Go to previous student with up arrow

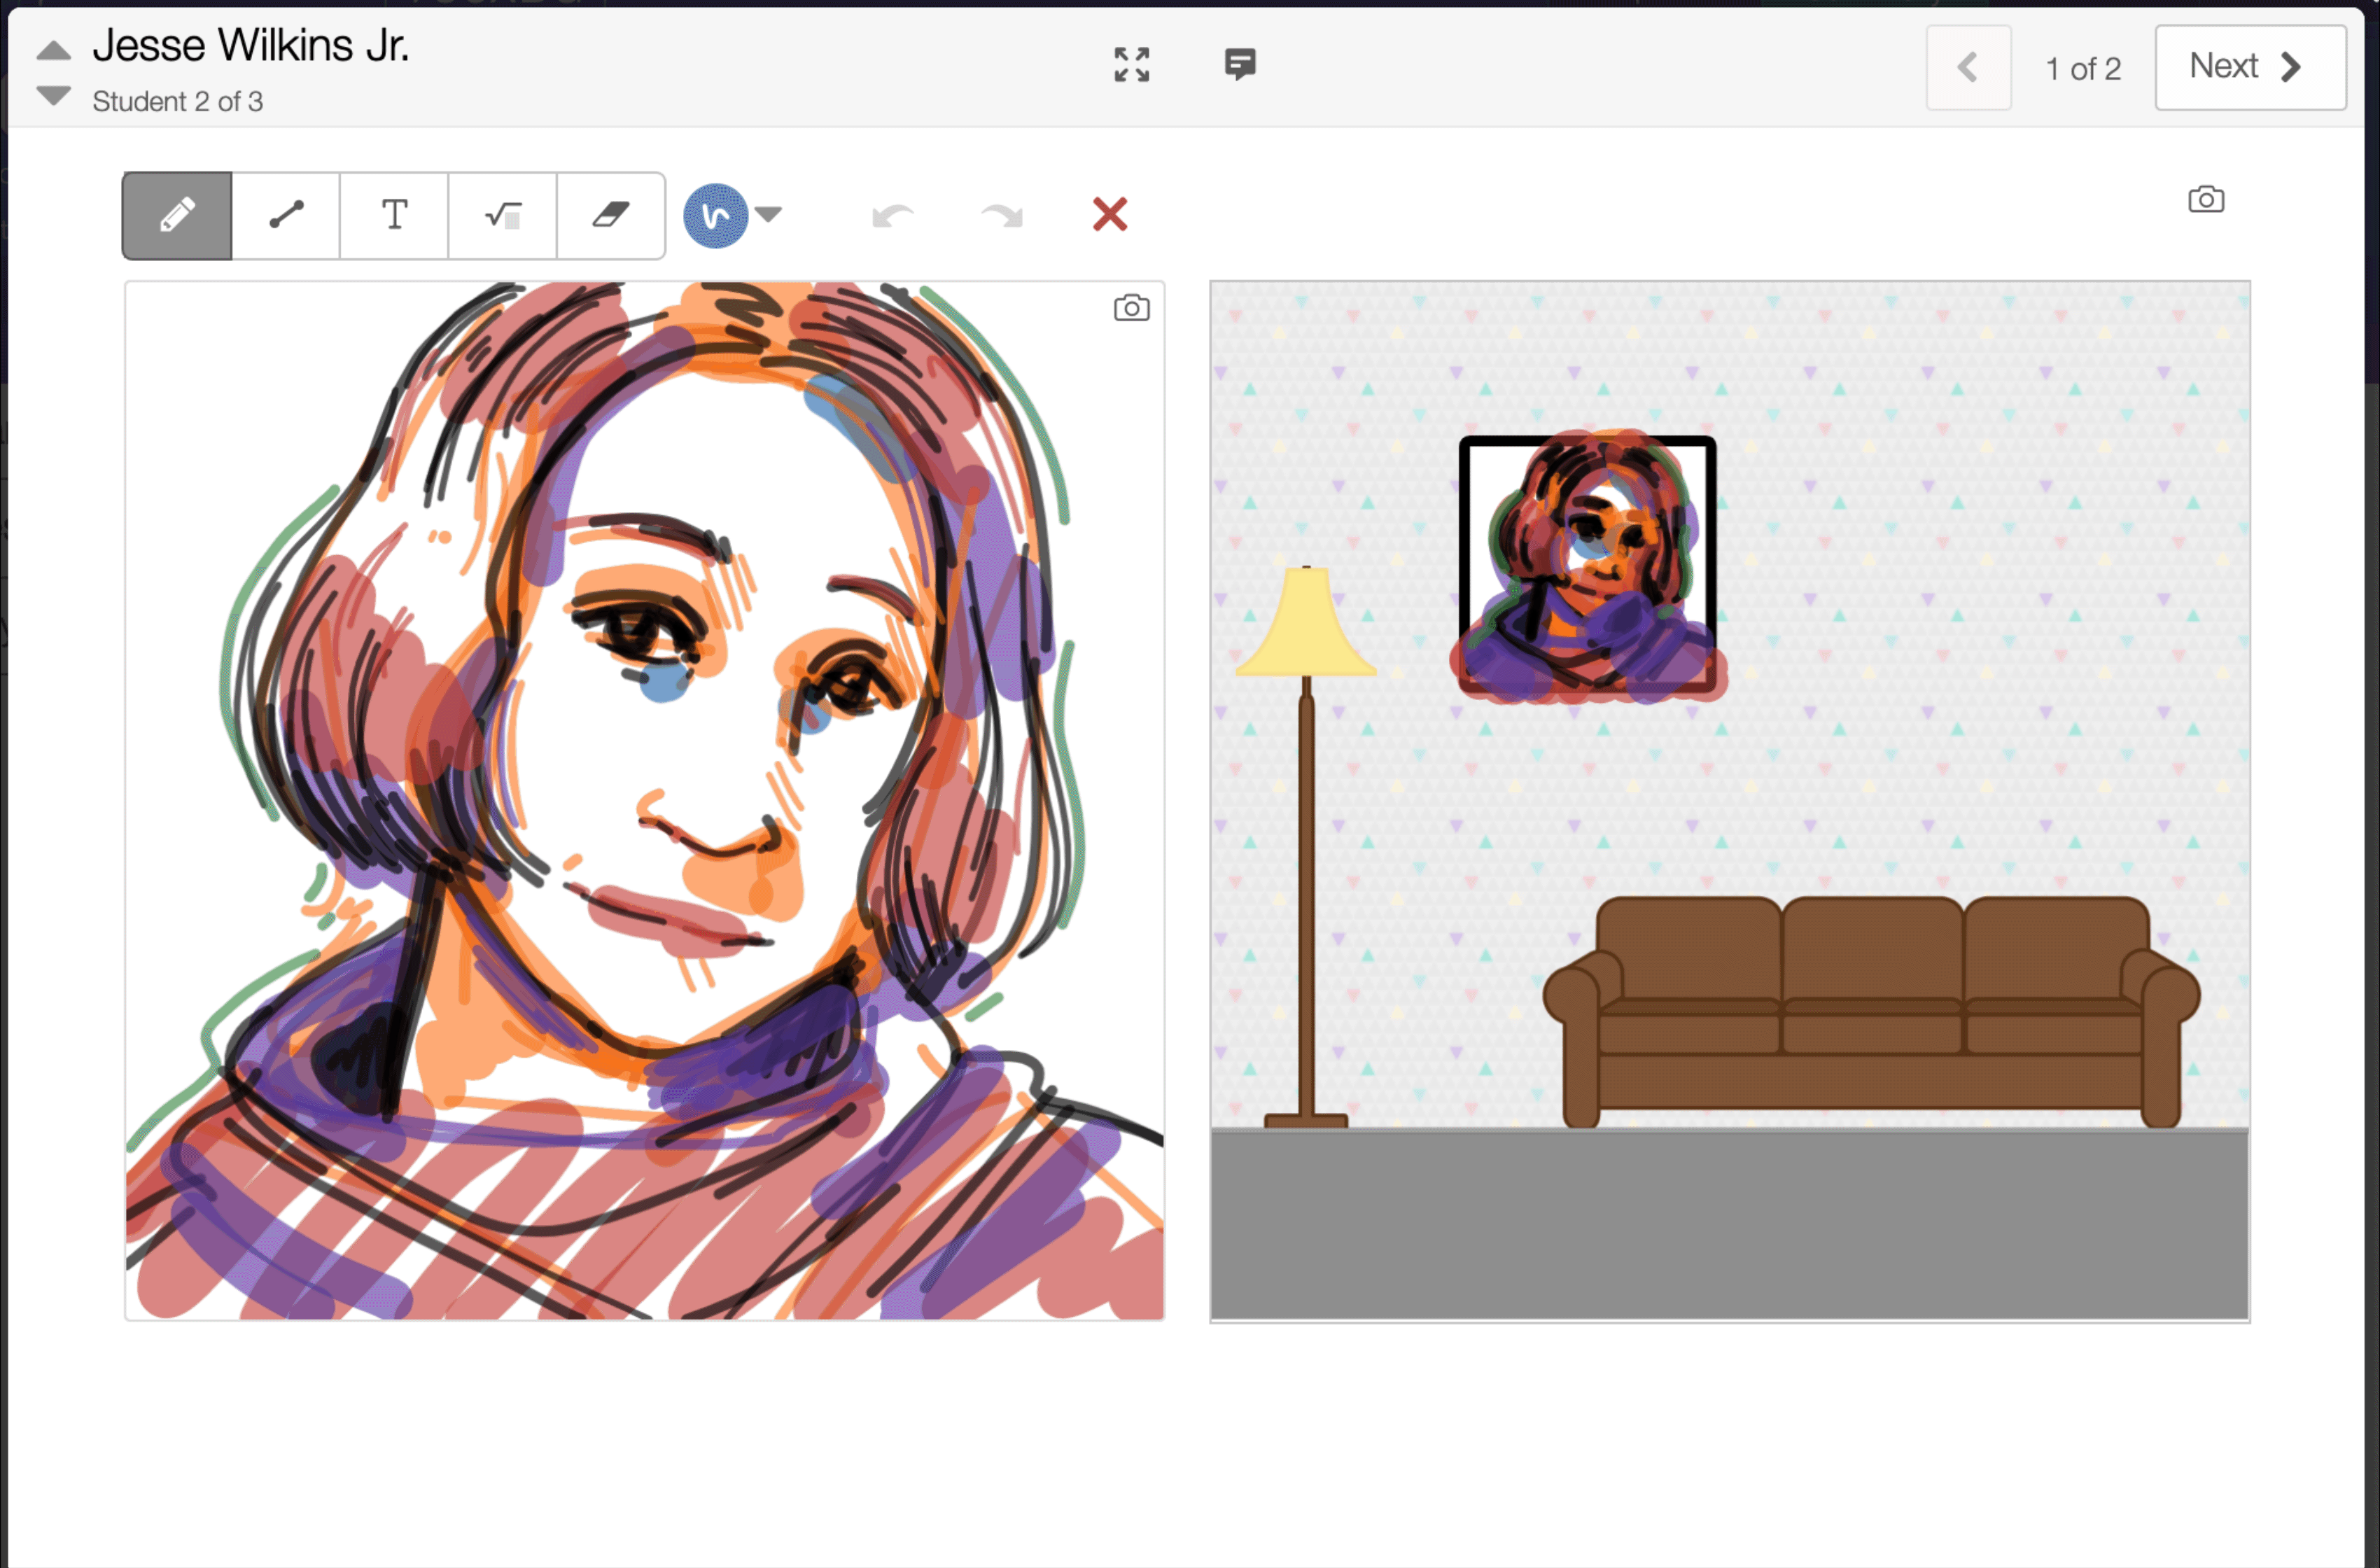click(x=53, y=50)
